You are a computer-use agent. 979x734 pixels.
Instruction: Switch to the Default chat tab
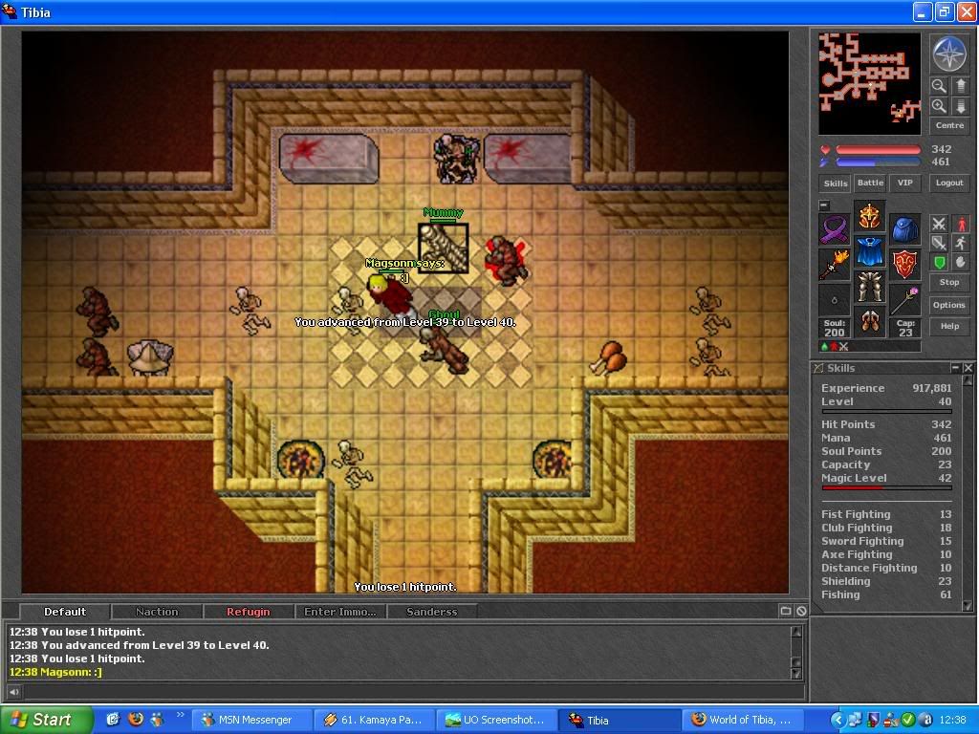[65, 612]
